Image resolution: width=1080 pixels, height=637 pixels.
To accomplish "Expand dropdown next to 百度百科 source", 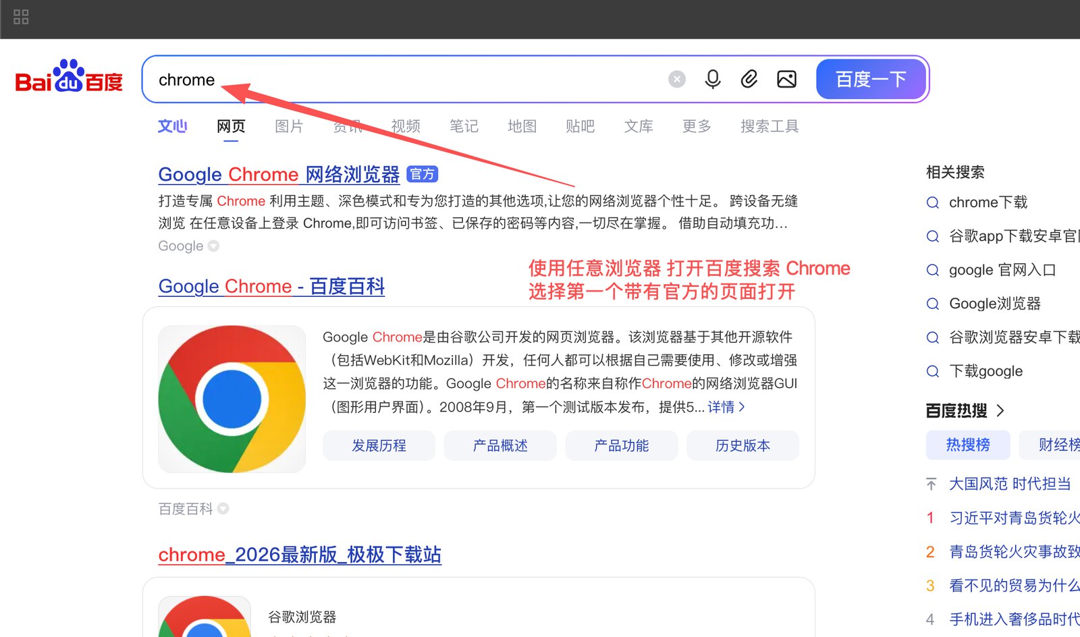I will pos(223,509).
